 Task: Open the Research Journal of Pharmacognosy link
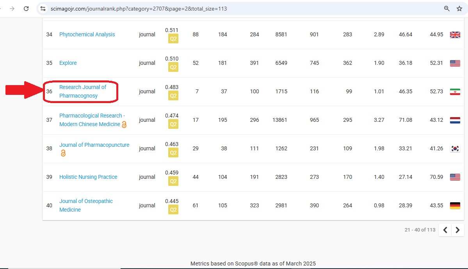coord(82,91)
